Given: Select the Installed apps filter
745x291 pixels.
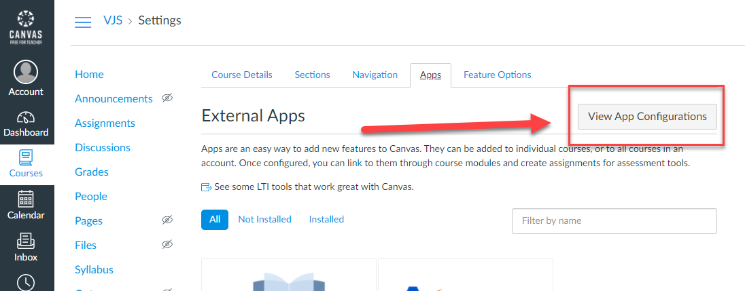Looking at the screenshot, I should click(x=326, y=219).
